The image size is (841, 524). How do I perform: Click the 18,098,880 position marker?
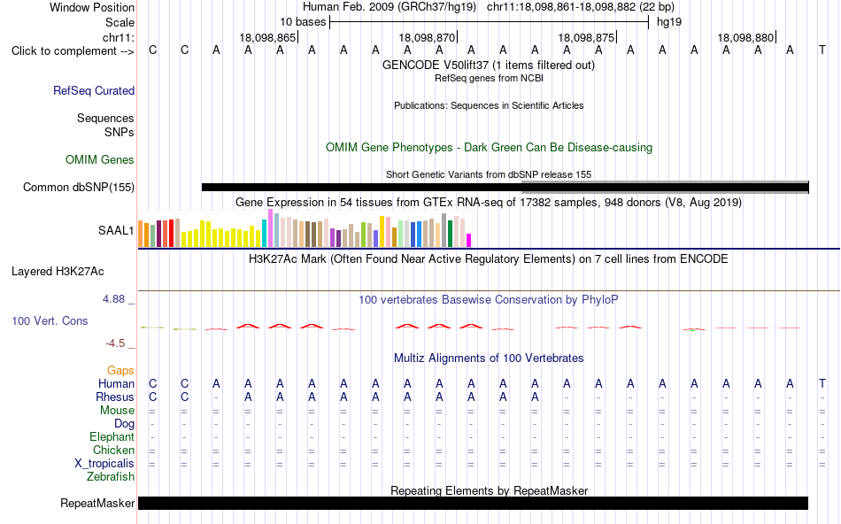746,37
